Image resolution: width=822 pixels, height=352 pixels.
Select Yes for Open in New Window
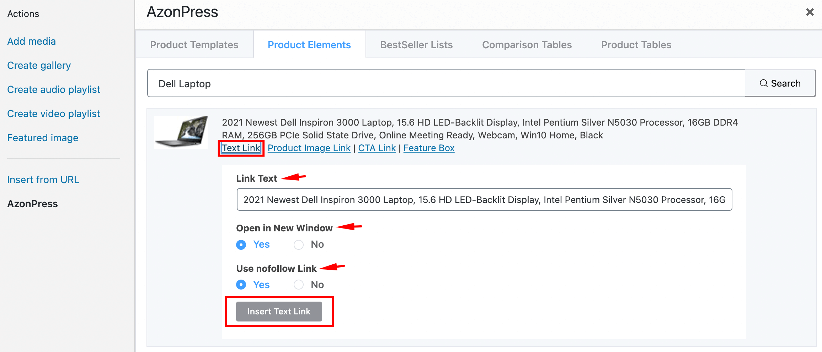[x=241, y=245]
